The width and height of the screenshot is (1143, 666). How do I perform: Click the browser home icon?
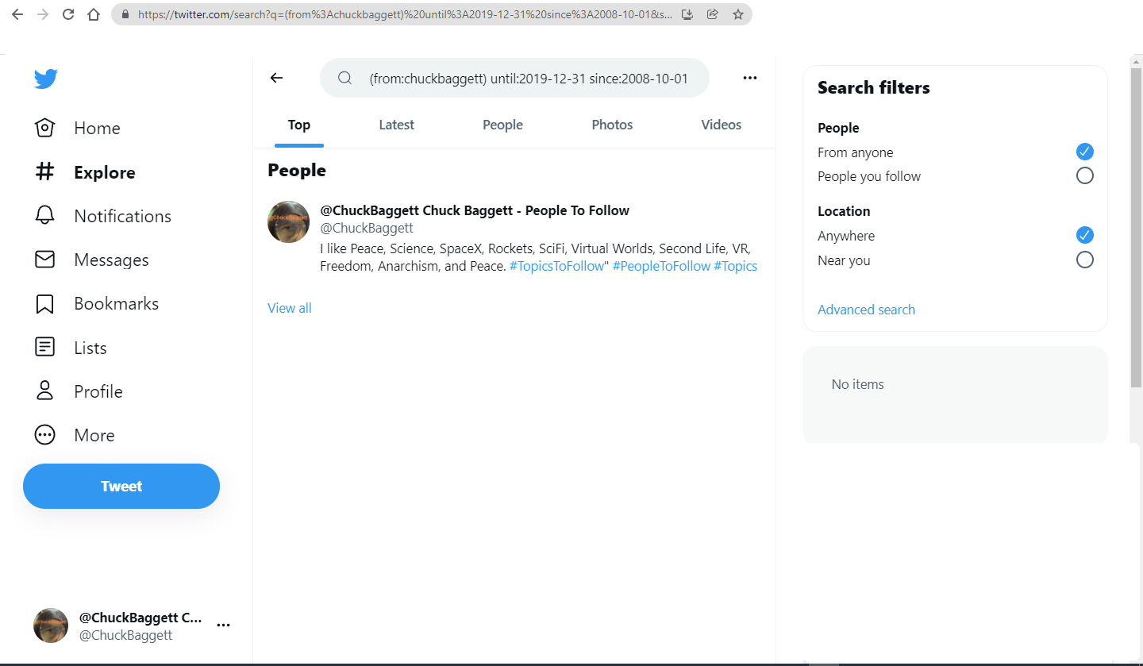pos(94,14)
